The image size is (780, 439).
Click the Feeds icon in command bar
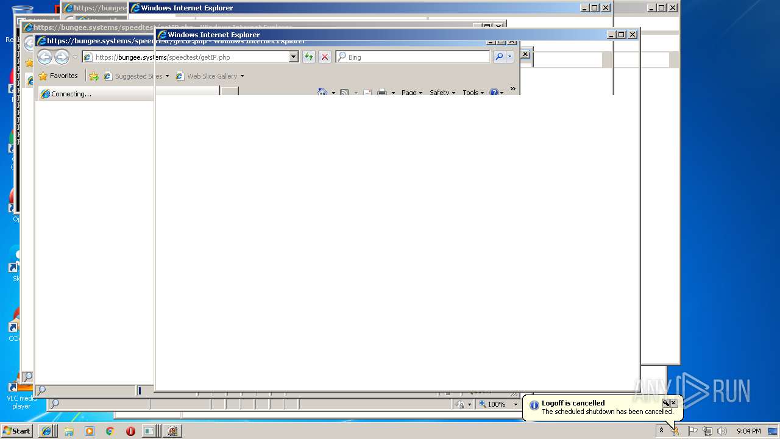click(344, 93)
